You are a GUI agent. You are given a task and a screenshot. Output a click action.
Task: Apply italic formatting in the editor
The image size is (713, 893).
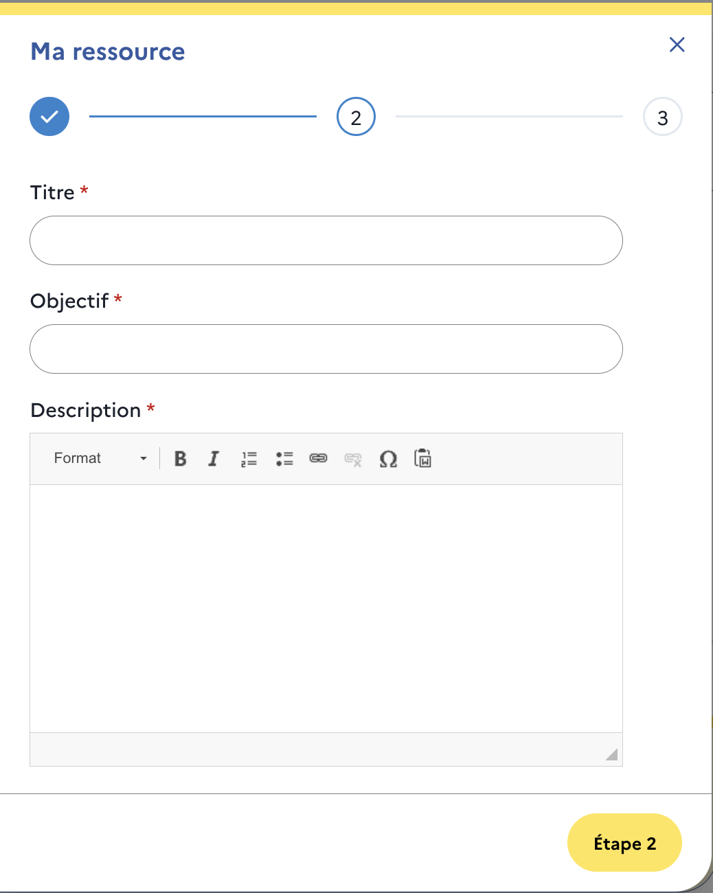[214, 459]
